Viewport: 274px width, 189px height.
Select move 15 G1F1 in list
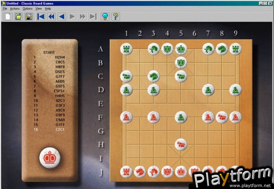49,125
